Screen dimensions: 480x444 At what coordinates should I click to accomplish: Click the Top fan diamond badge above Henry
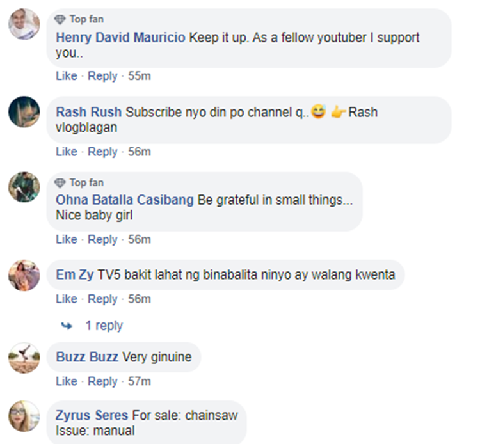tap(61, 19)
